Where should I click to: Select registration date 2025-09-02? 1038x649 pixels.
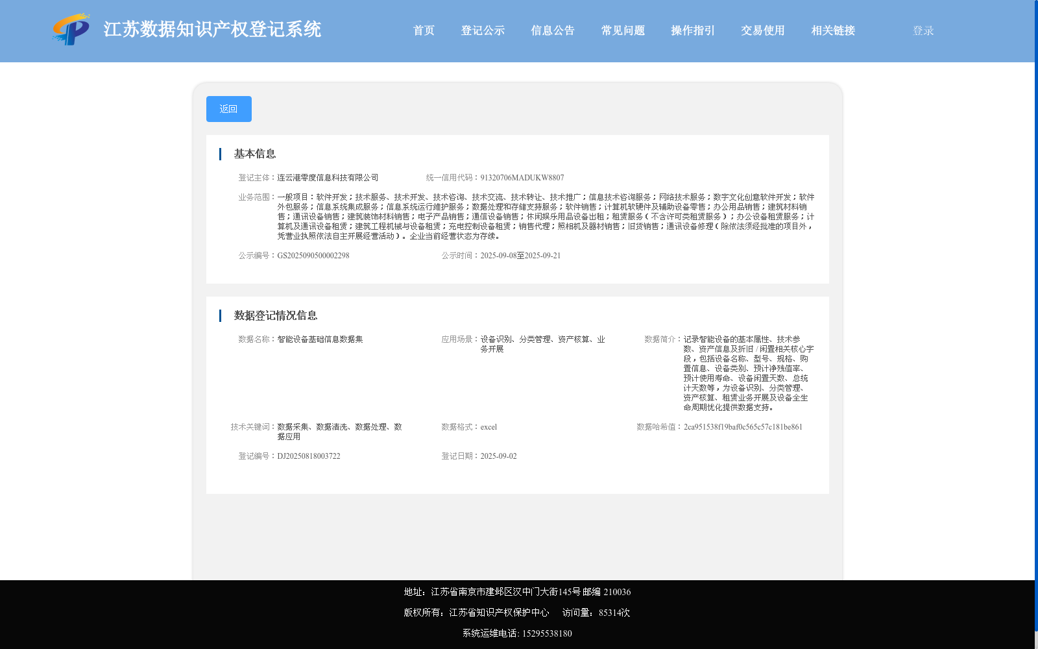pos(498,456)
